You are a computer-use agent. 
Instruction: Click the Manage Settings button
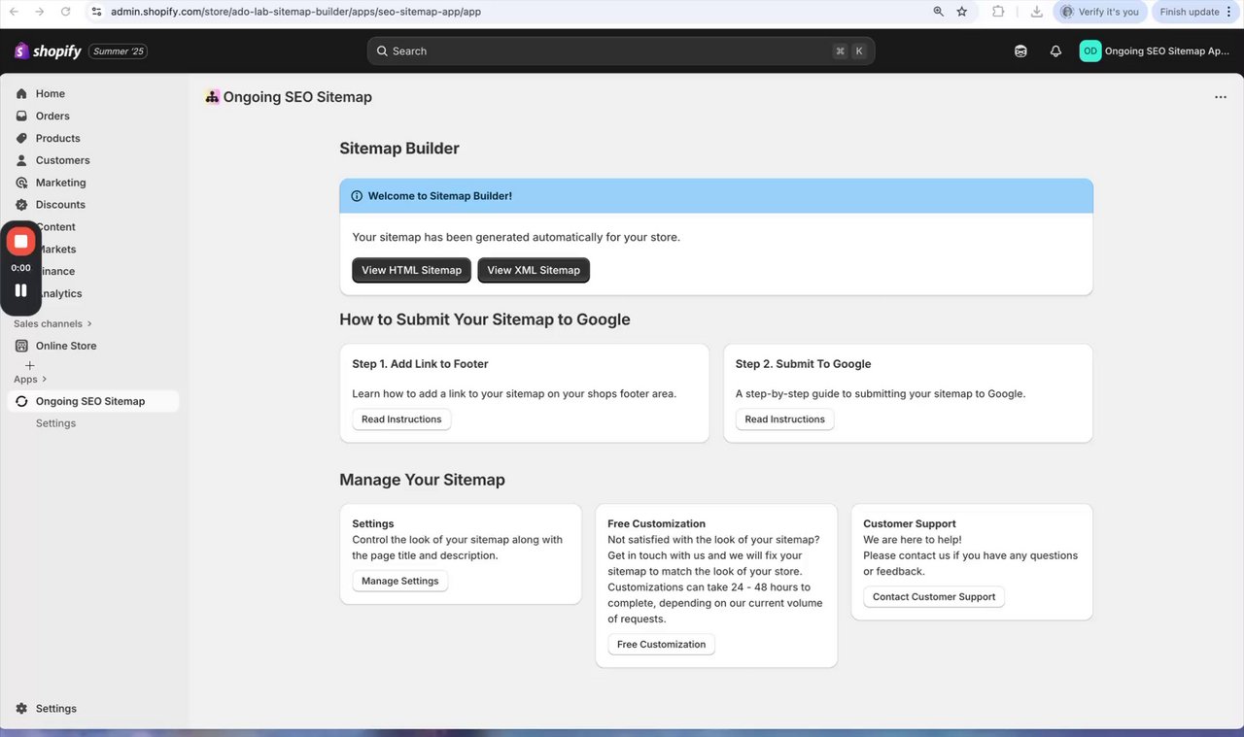click(400, 581)
